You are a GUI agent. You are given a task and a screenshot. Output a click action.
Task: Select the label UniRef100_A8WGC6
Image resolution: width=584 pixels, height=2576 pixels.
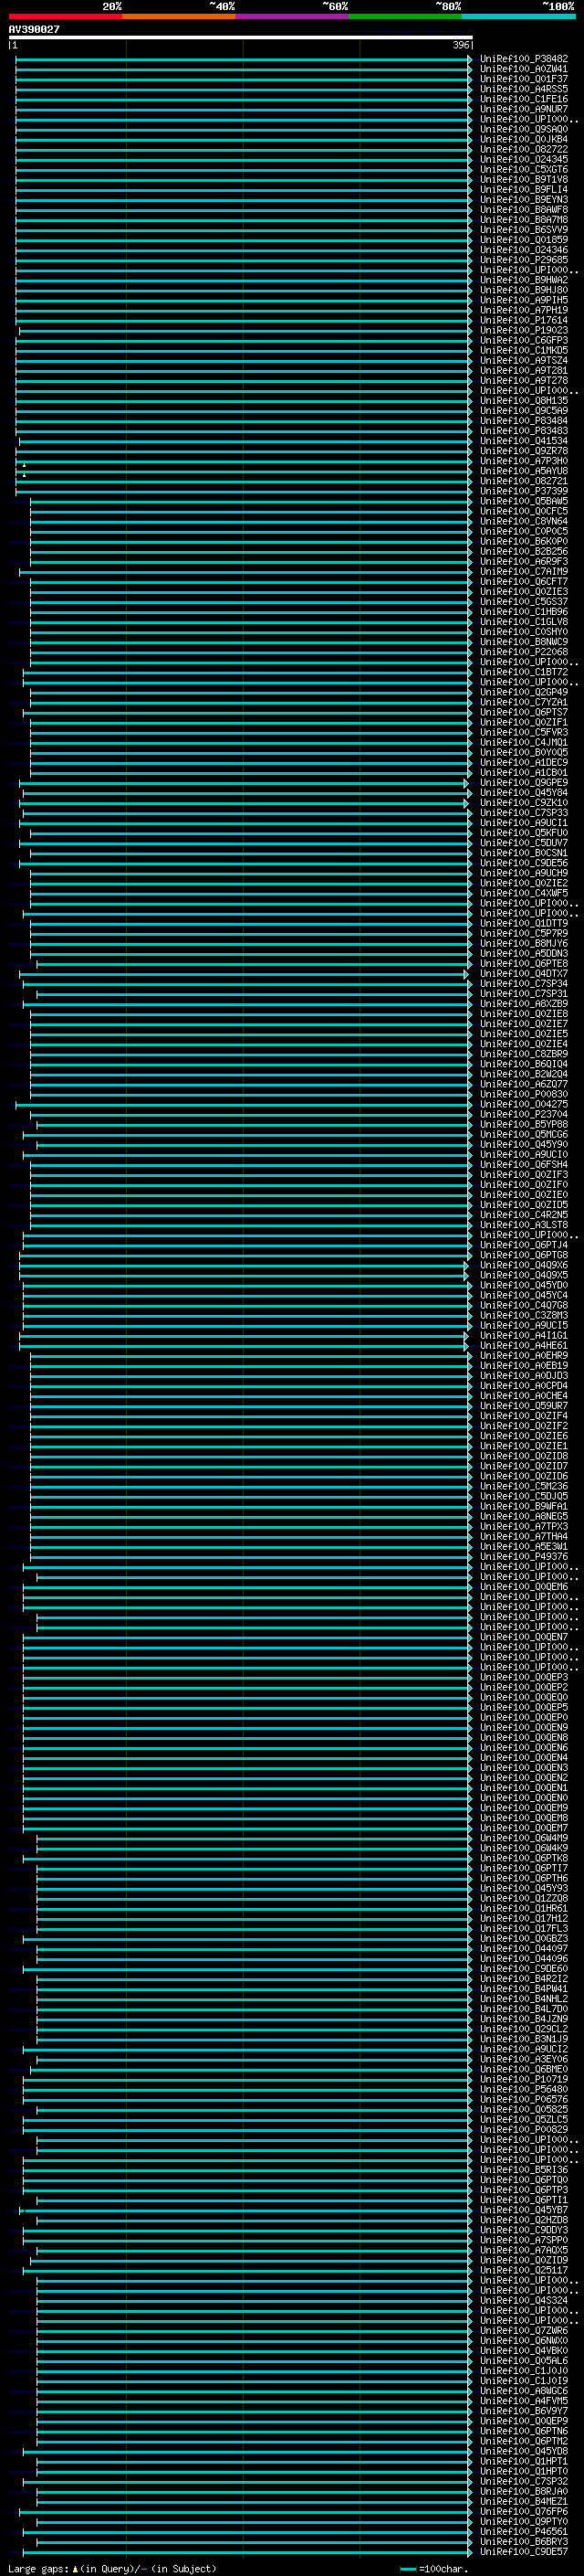click(524, 2391)
